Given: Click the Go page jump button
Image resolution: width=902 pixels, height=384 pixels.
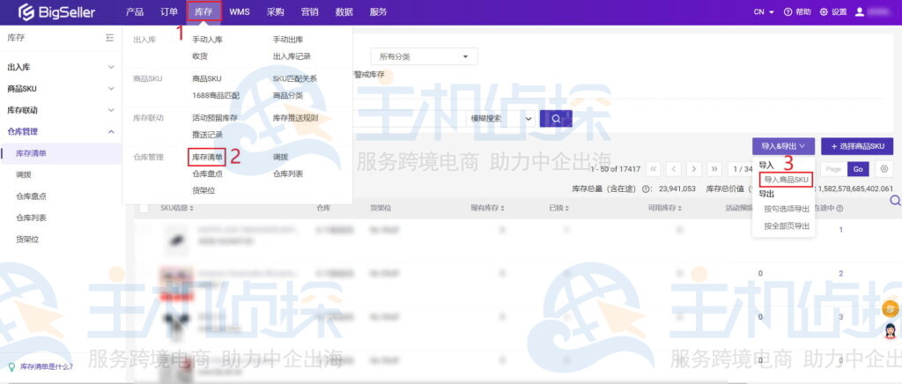Looking at the screenshot, I should pos(858,169).
